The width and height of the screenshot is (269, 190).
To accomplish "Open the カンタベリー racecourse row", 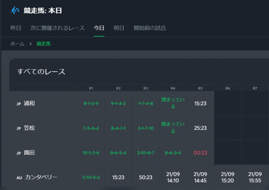I will coord(43,177).
